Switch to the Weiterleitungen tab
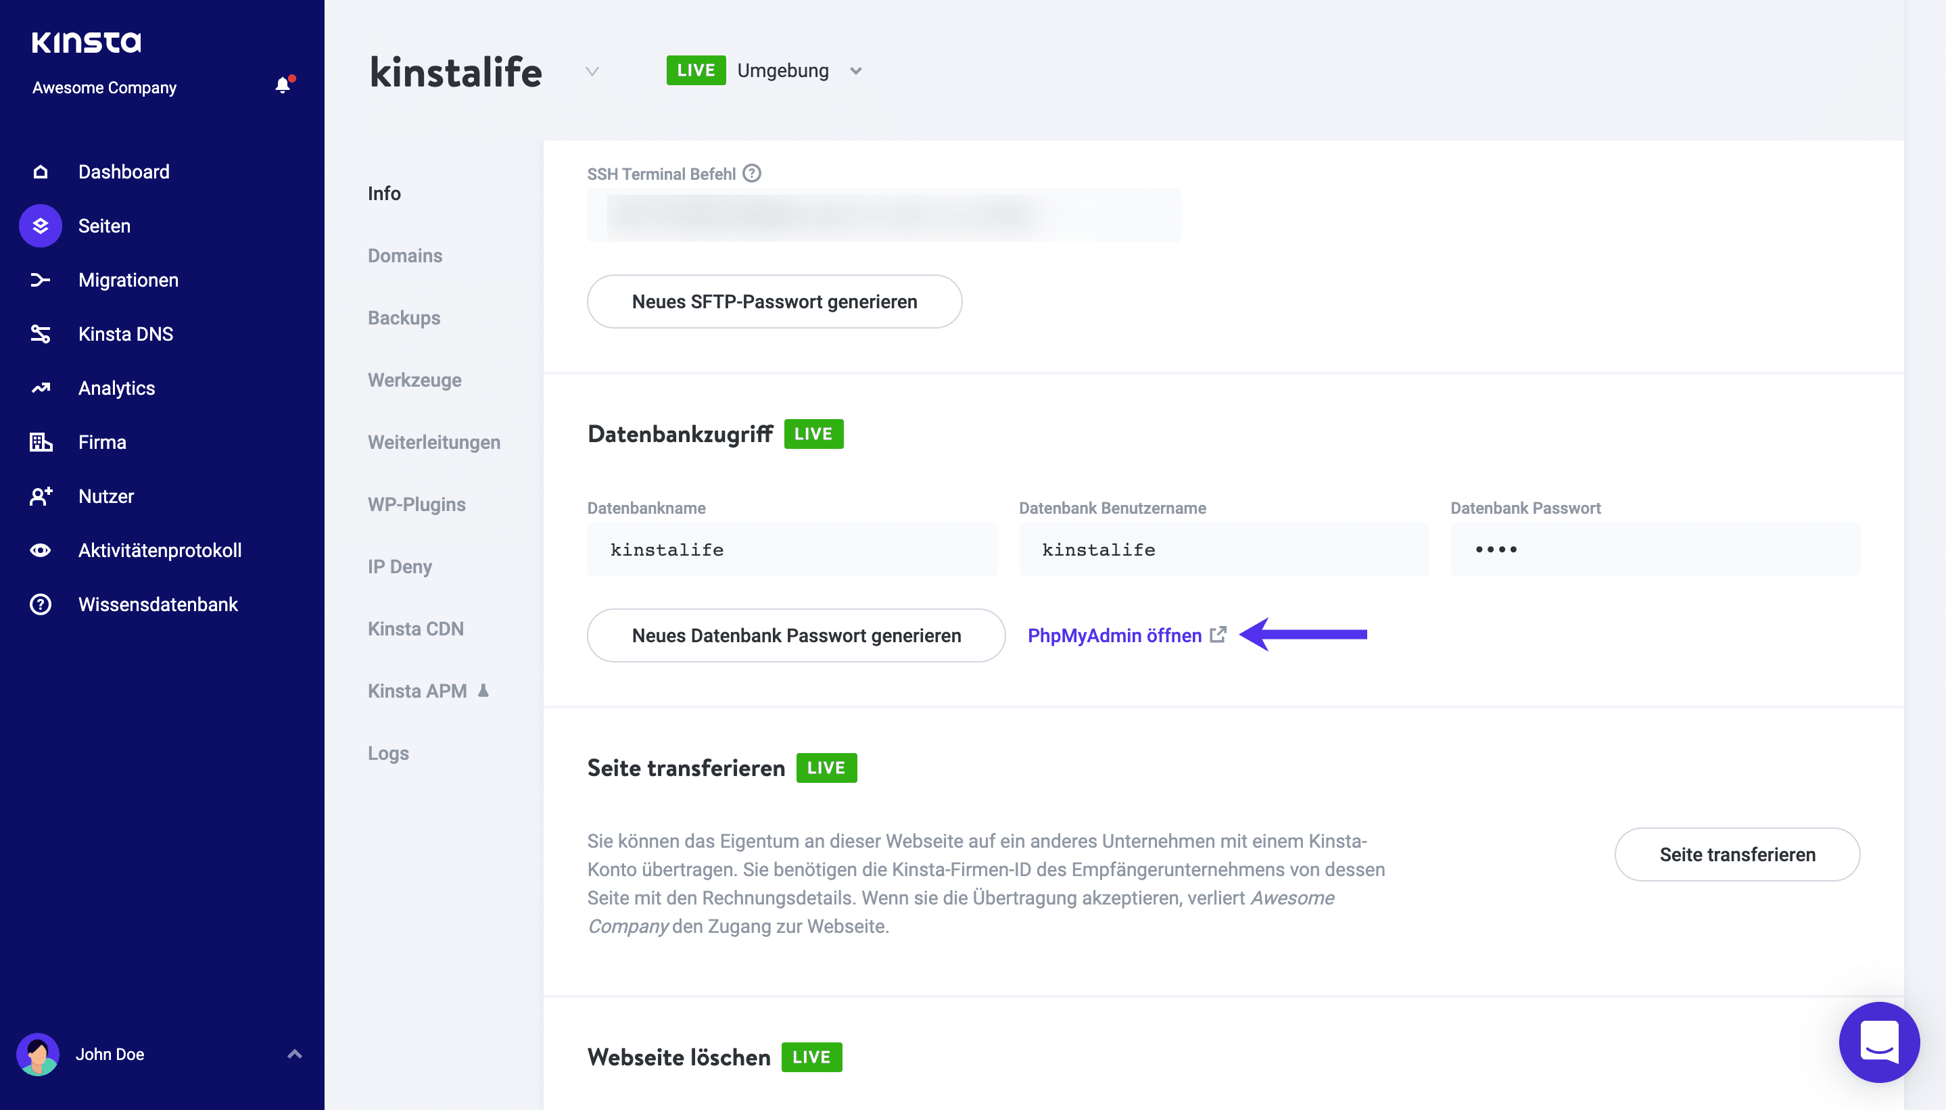Viewport: 1946px width, 1110px height. coord(434,442)
